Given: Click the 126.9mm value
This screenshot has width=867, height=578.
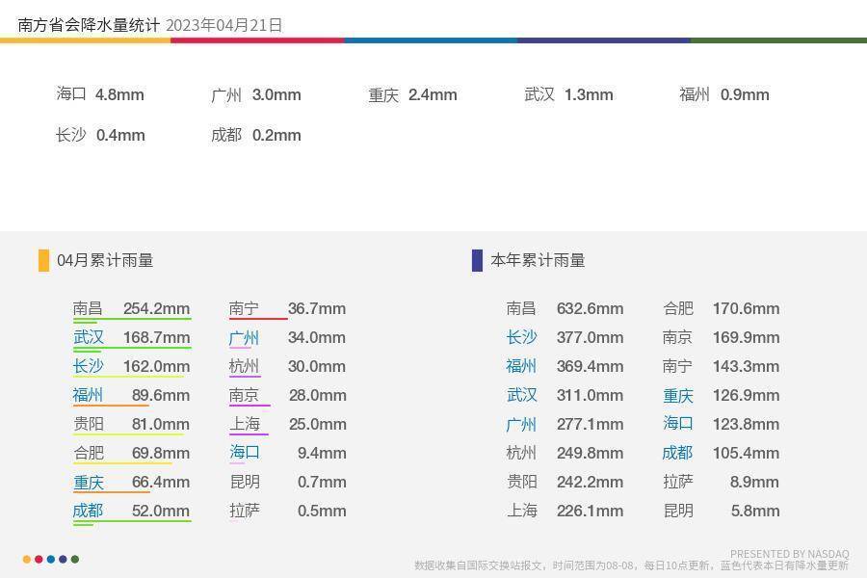Looking at the screenshot, I should coord(747,395).
